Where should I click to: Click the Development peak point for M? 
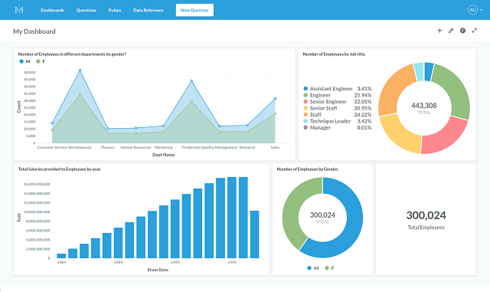coord(80,71)
